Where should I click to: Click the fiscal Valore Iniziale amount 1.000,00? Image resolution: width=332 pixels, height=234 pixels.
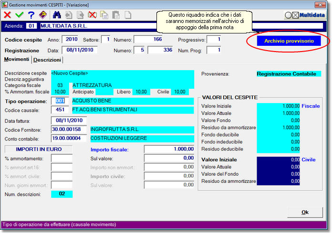coord(291,106)
